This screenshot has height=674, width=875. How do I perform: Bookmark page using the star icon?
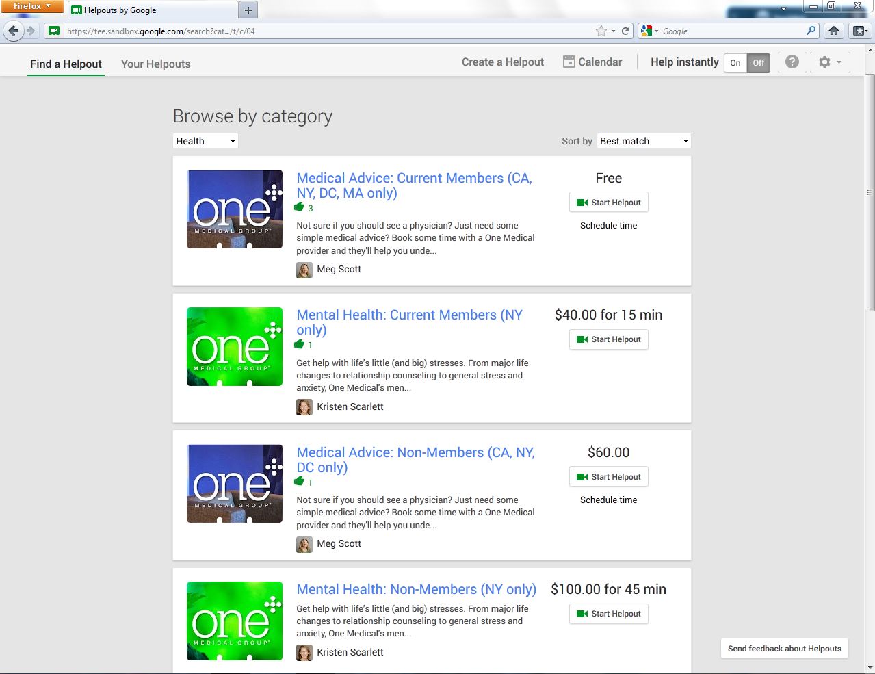pyautogui.click(x=601, y=31)
